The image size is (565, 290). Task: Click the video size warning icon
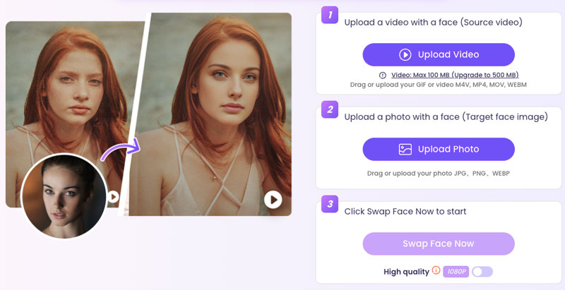coord(382,75)
